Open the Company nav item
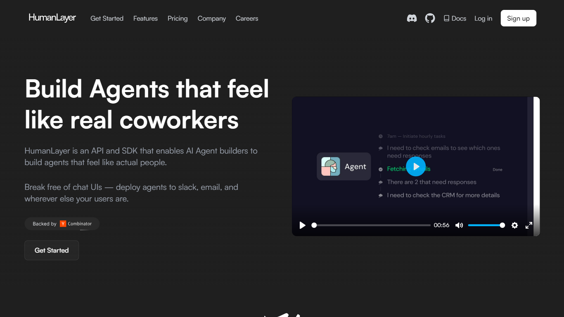Screen dimensions: 564x317 click(212, 19)
